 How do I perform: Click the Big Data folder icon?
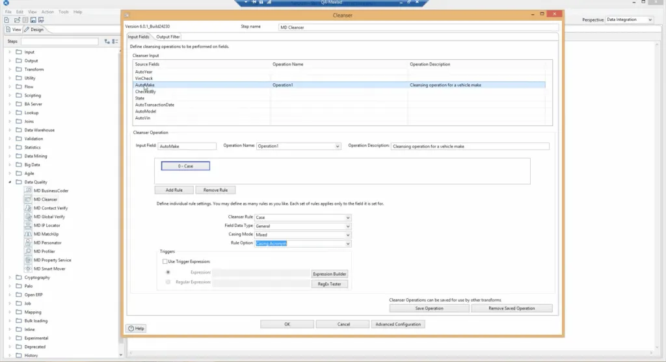pyautogui.click(x=19, y=164)
